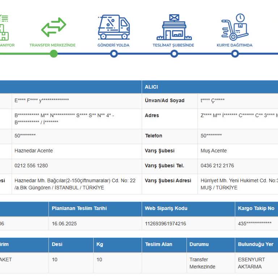Click the masked recipient address Z**** M**
278x278 pixels.
[x=239, y=115]
